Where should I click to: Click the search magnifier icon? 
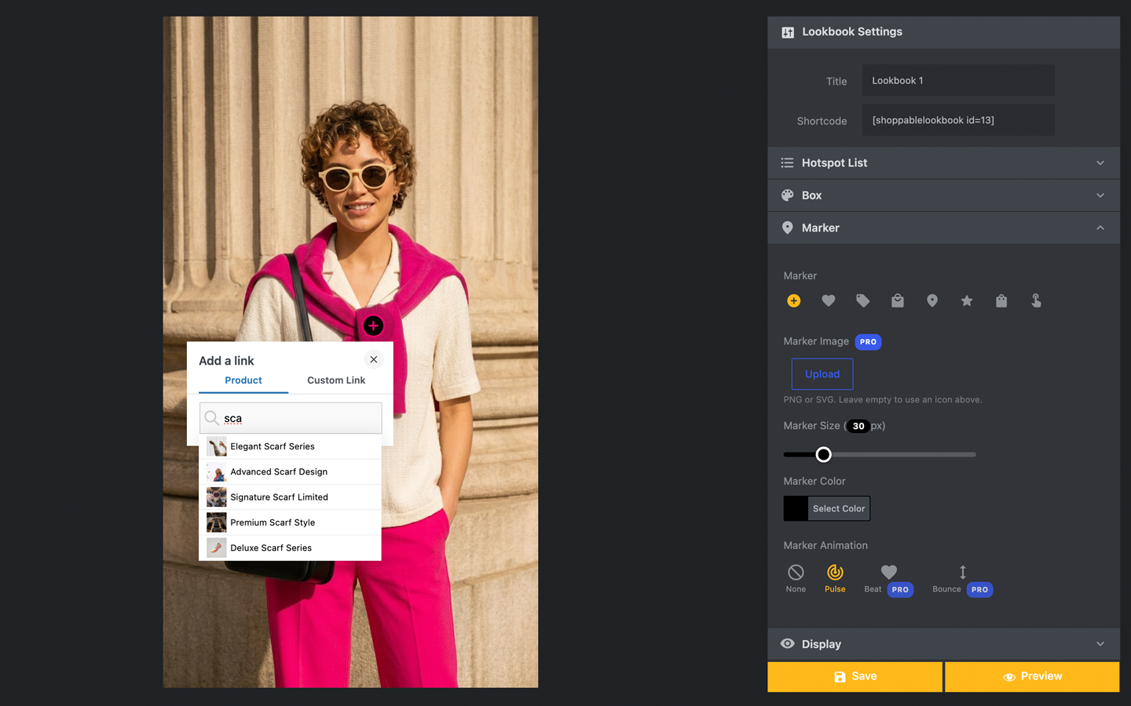tap(211, 418)
